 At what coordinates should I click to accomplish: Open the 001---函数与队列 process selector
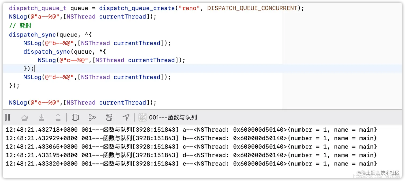173,117
